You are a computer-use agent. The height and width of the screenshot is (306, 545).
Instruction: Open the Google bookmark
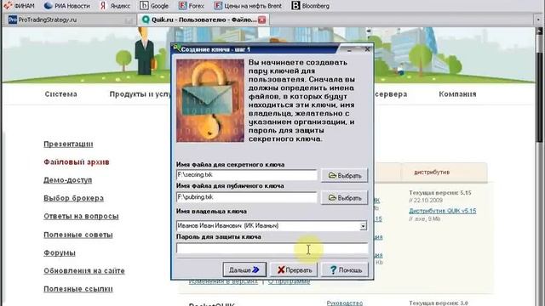click(154, 6)
